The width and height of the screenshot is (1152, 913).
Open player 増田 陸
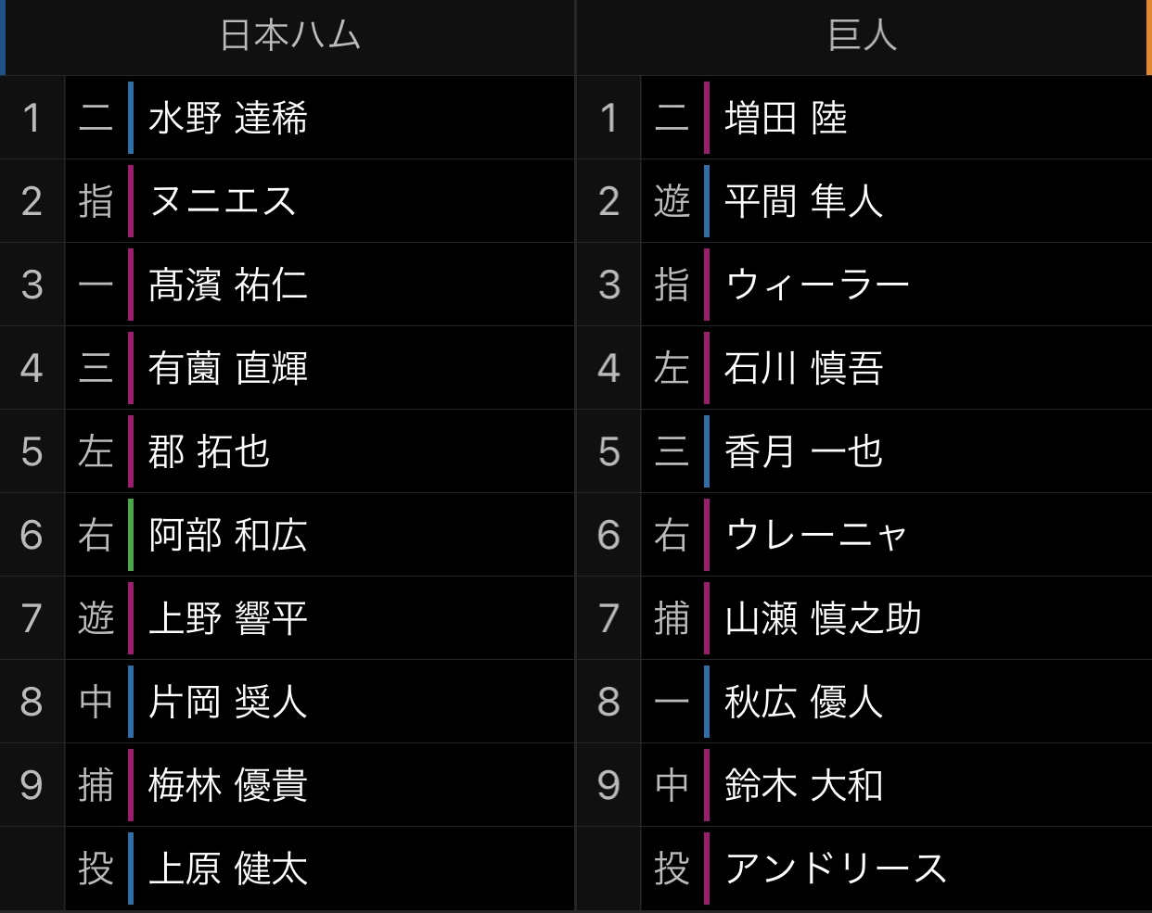[786, 118]
